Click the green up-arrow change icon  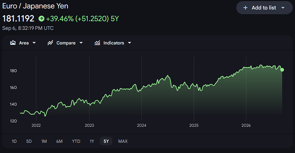pyautogui.click(x=41, y=19)
